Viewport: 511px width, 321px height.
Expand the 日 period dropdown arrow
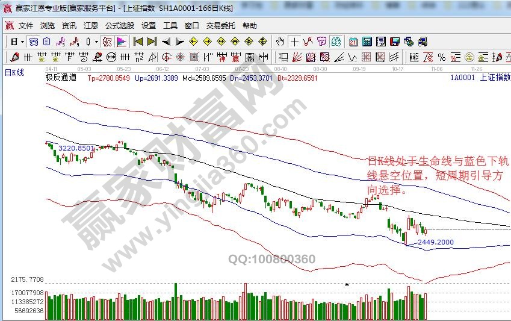22,42
